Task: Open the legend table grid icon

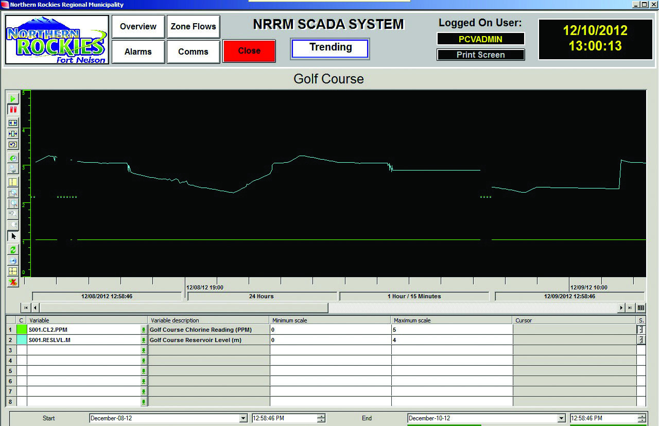Action: pyautogui.click(x=640, y=308)
